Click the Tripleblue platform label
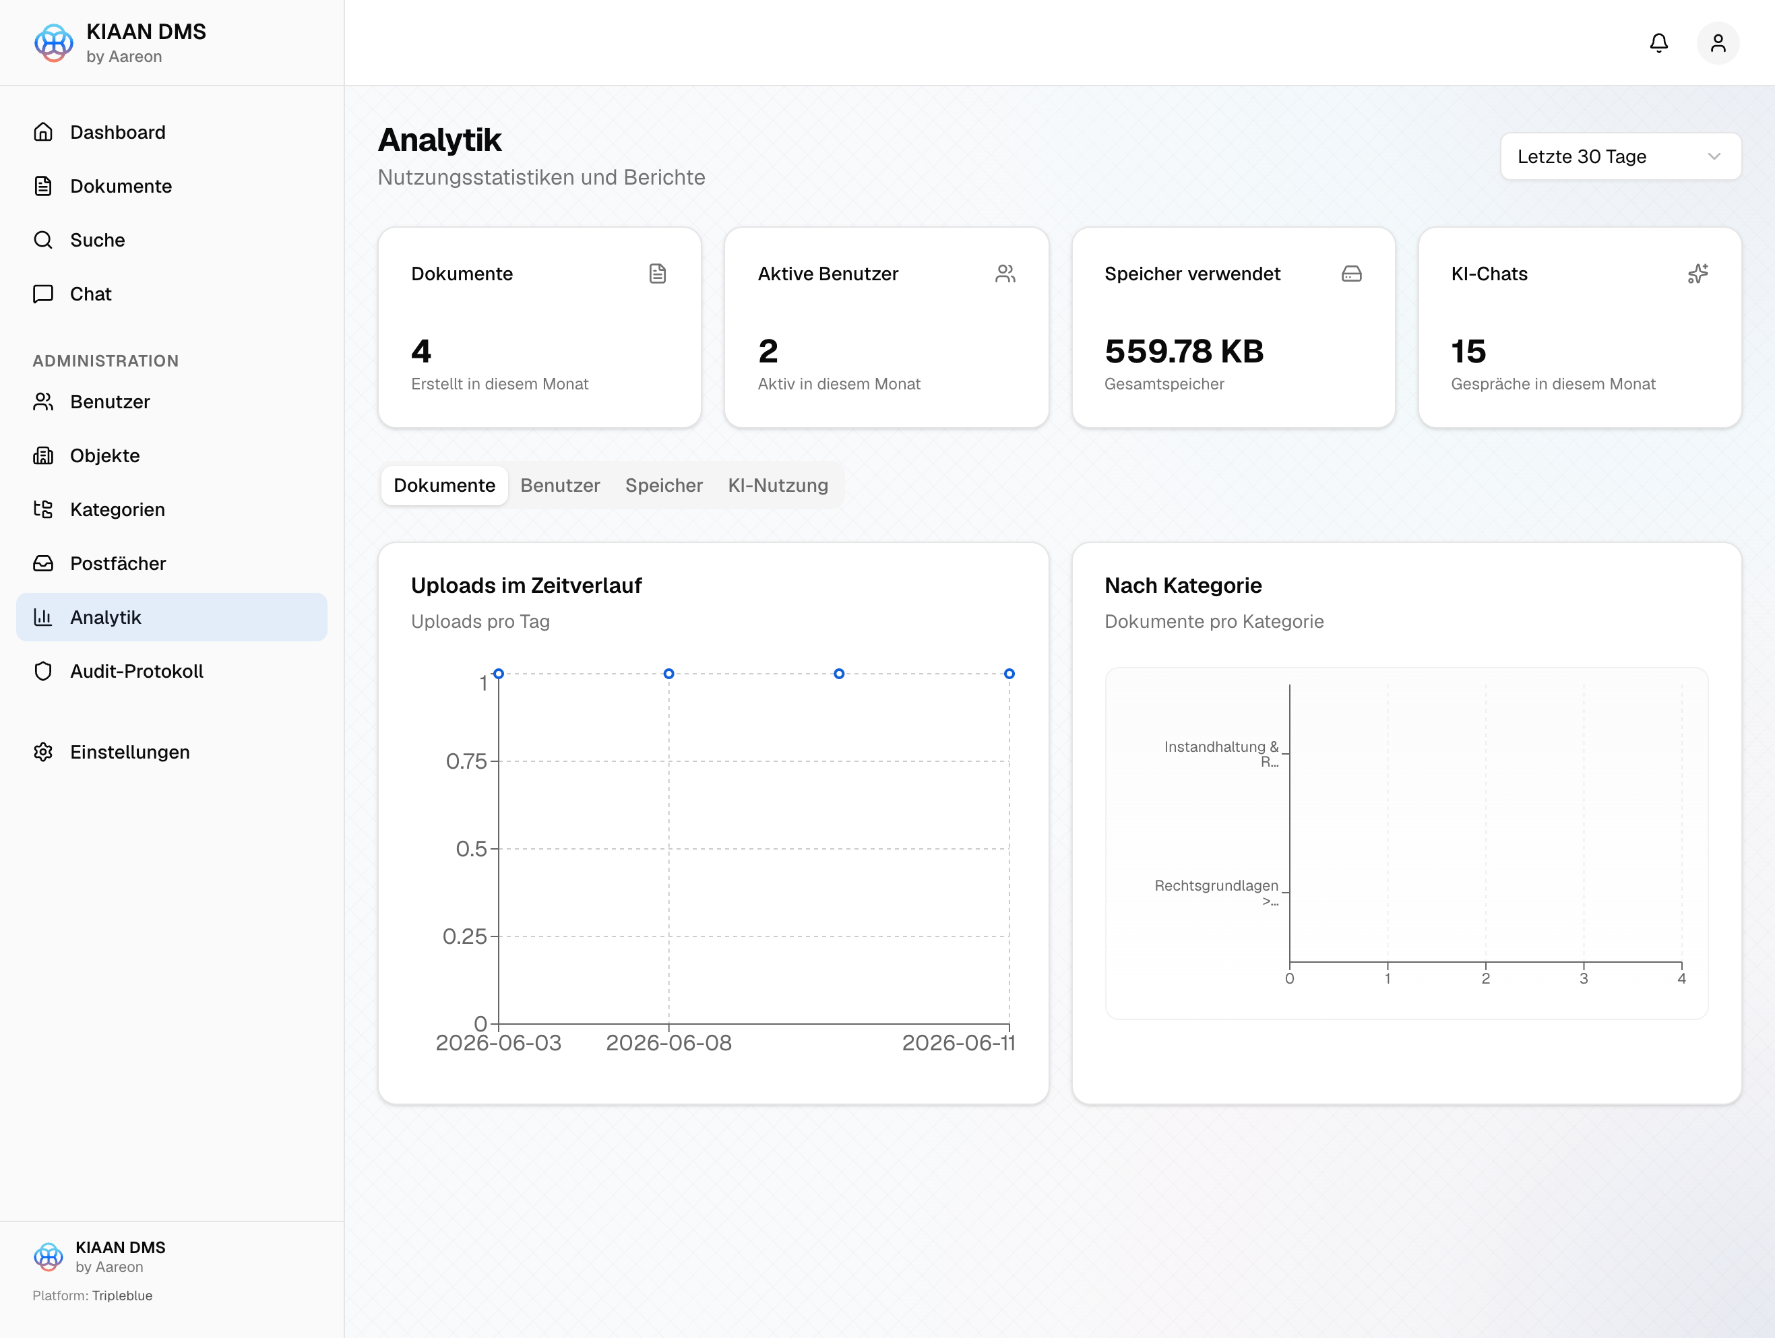Image resolution: width=1775 pixels, height=1338 pixels. 122,1296
